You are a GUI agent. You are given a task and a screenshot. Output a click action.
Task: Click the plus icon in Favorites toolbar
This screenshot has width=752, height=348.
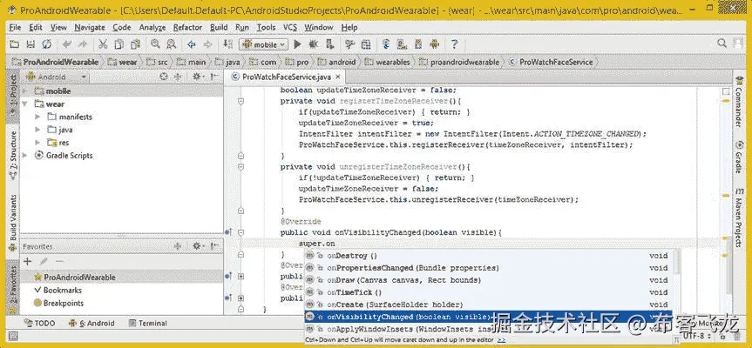(27, 261)
